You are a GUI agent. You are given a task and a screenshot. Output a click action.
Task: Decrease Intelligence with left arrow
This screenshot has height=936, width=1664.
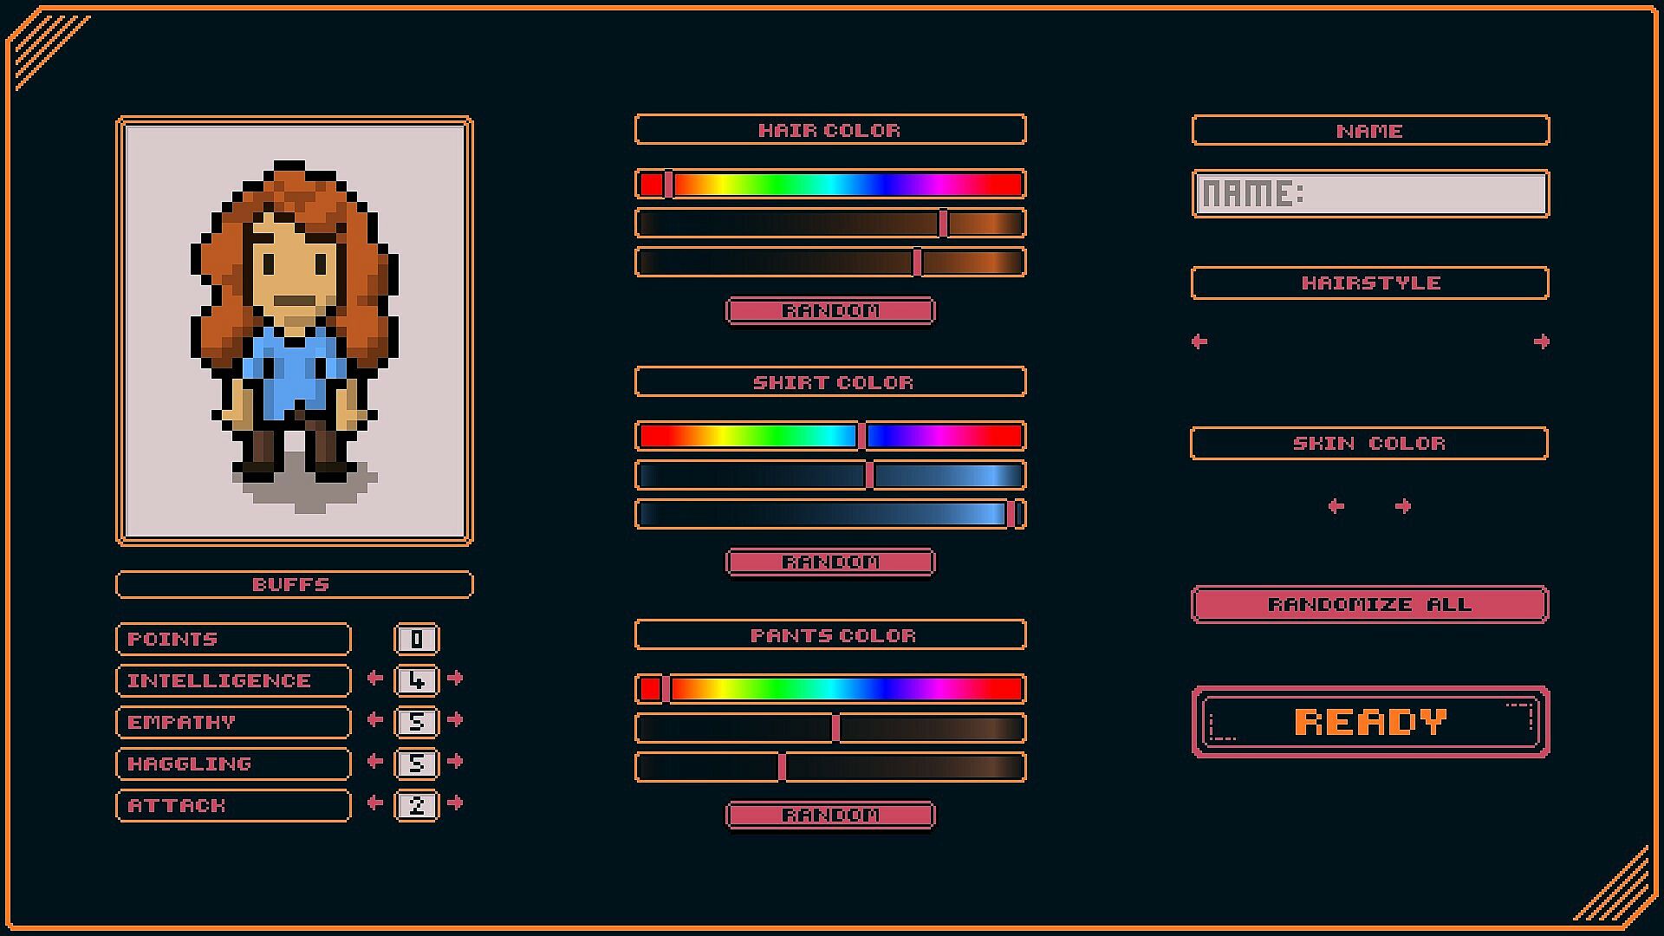374,679
